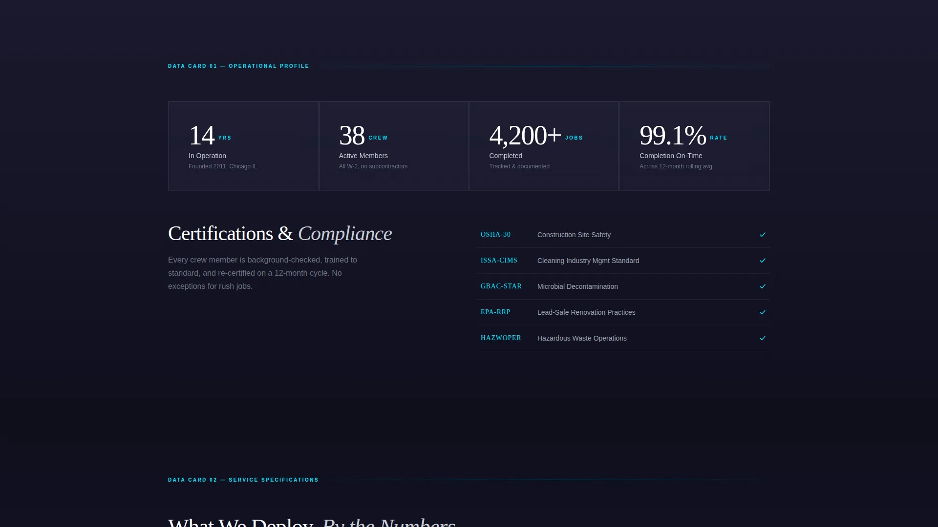Click the Certifications & Compliance heading
The width and height of the screenshot is (938, 527).
tap(280, 234)
